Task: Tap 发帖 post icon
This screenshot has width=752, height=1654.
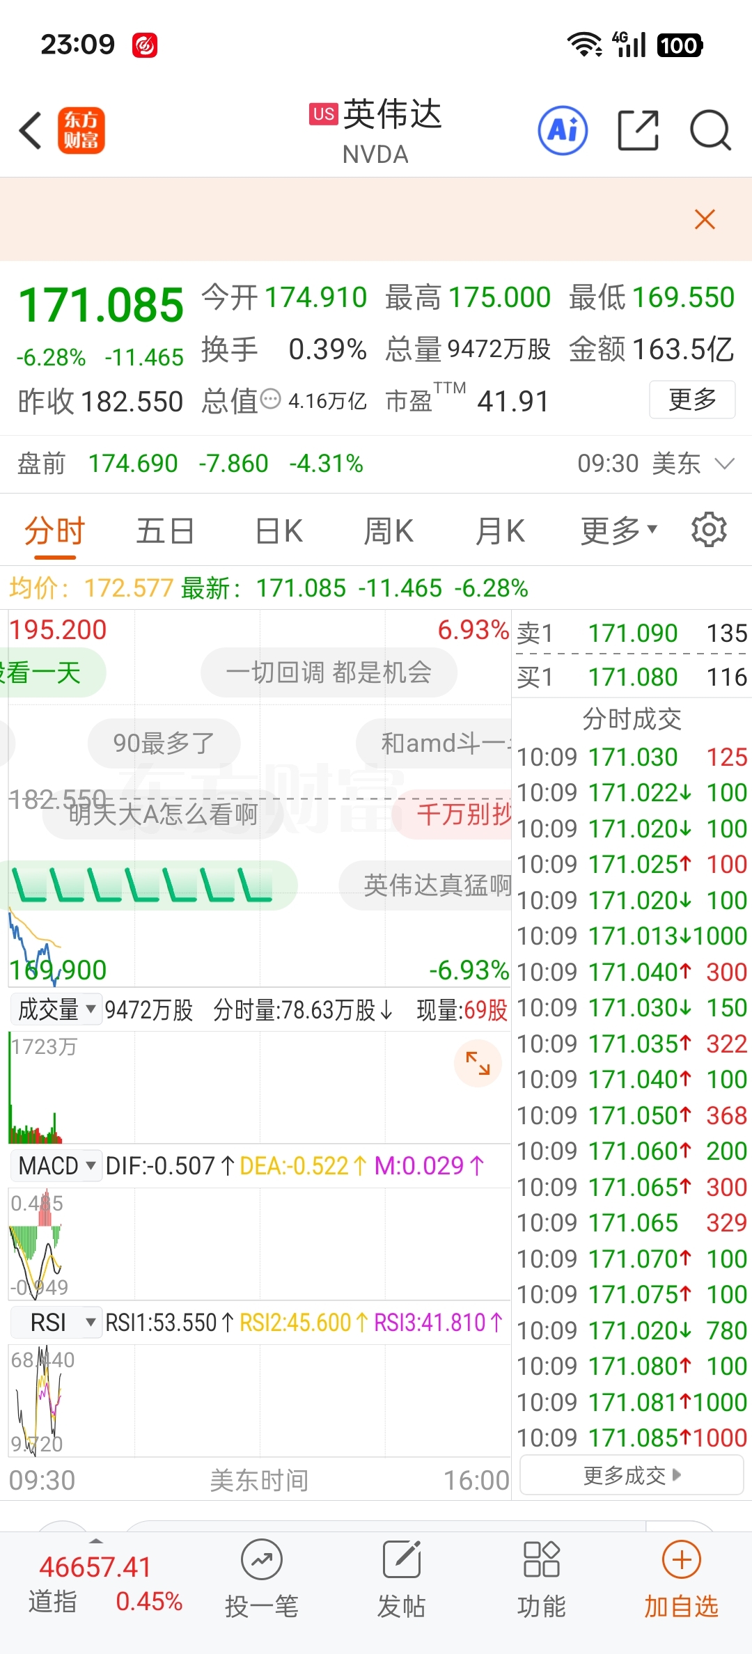Action: (402, 1580)
